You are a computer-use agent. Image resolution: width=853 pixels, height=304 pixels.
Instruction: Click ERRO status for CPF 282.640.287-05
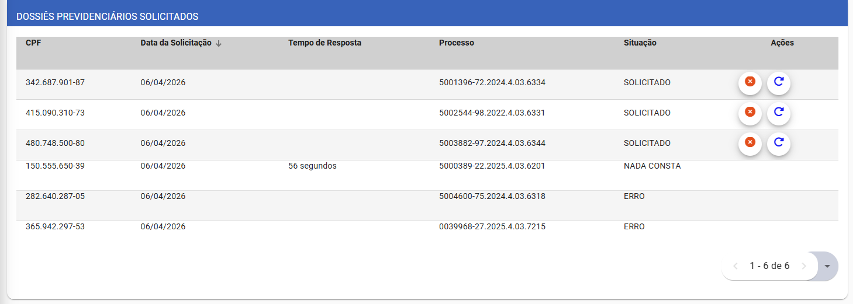pos(634,196)
